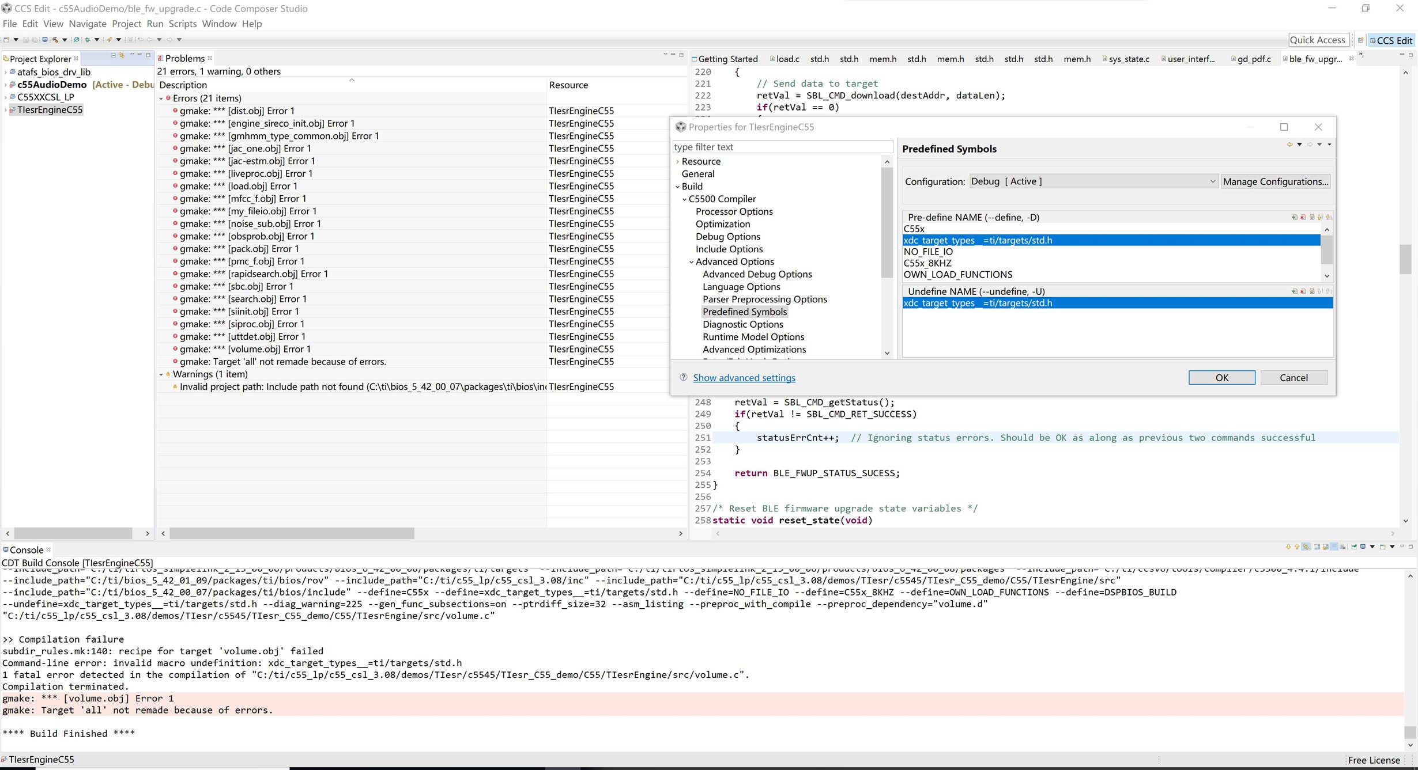Edit the selected Undefine NAME entry icon

pos(1312,291)
